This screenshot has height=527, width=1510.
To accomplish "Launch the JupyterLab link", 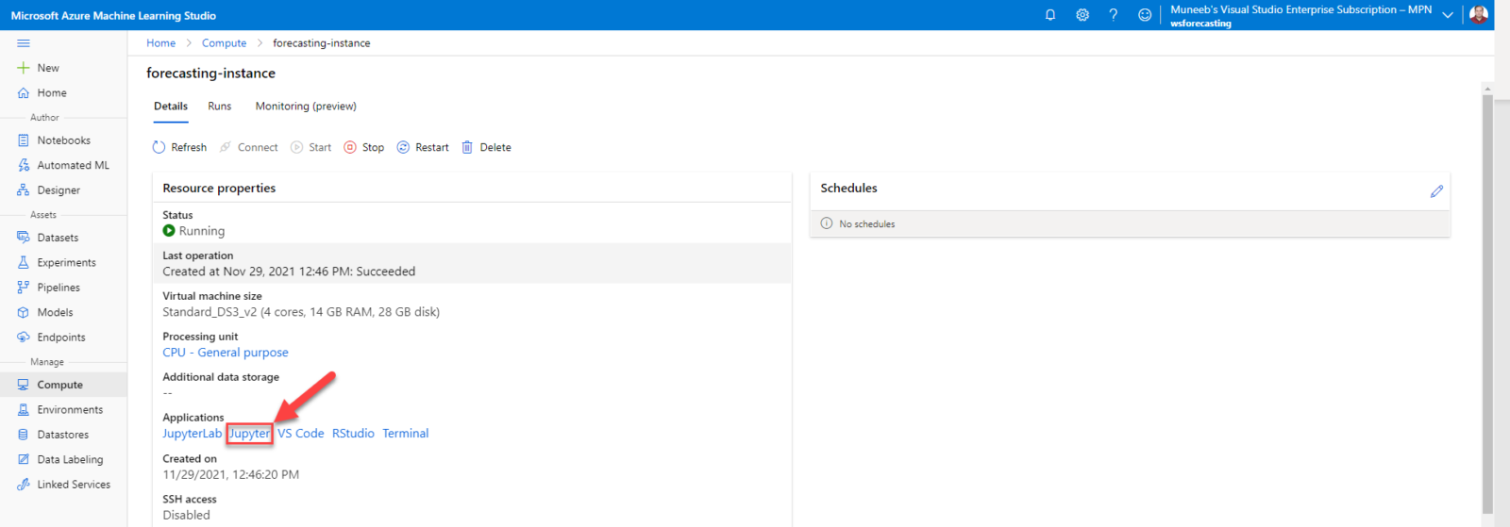I will pos(192,434).
